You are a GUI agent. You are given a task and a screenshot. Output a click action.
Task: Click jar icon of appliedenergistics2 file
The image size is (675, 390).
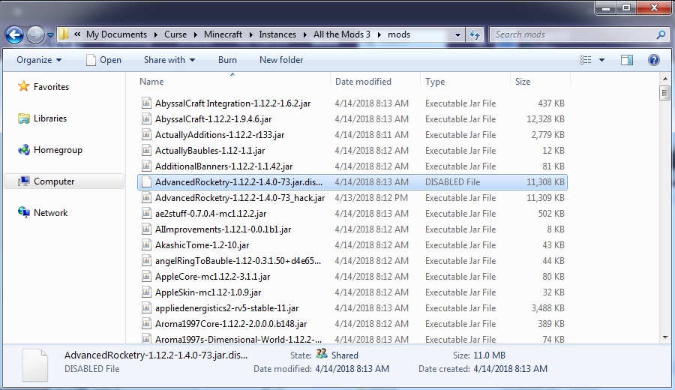pyautogui.click(x=146, y=307)
